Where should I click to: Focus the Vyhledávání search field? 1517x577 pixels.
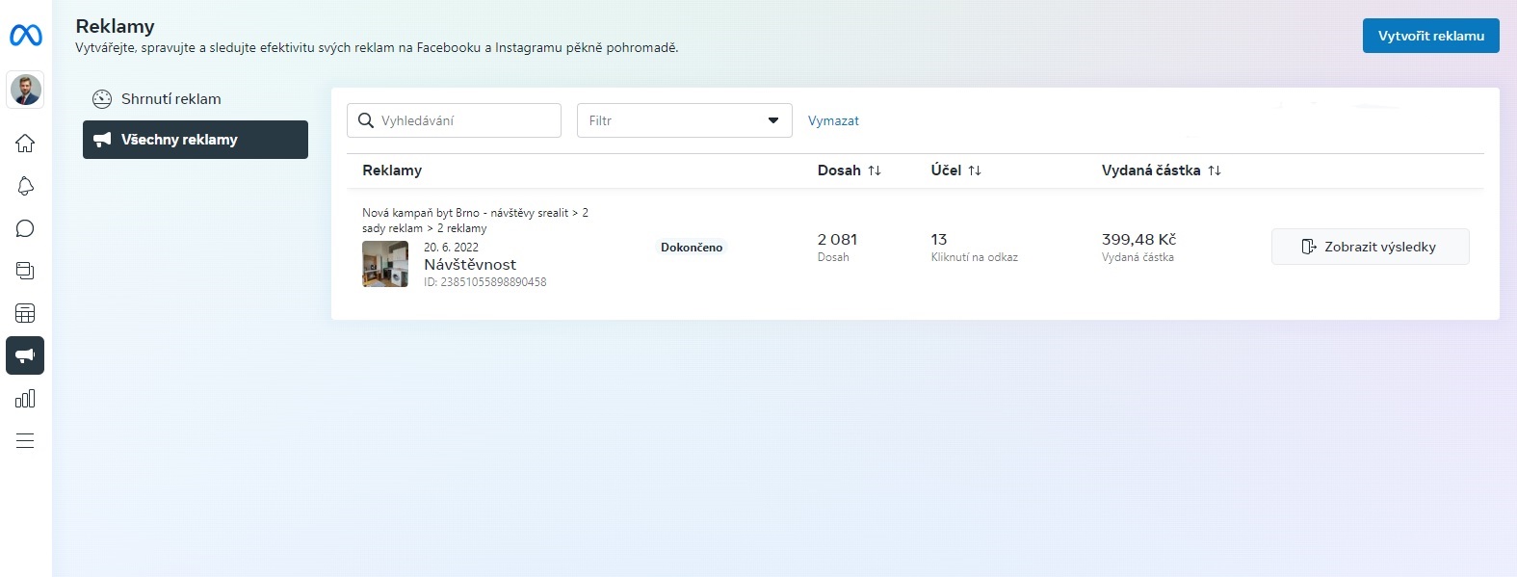462,120
